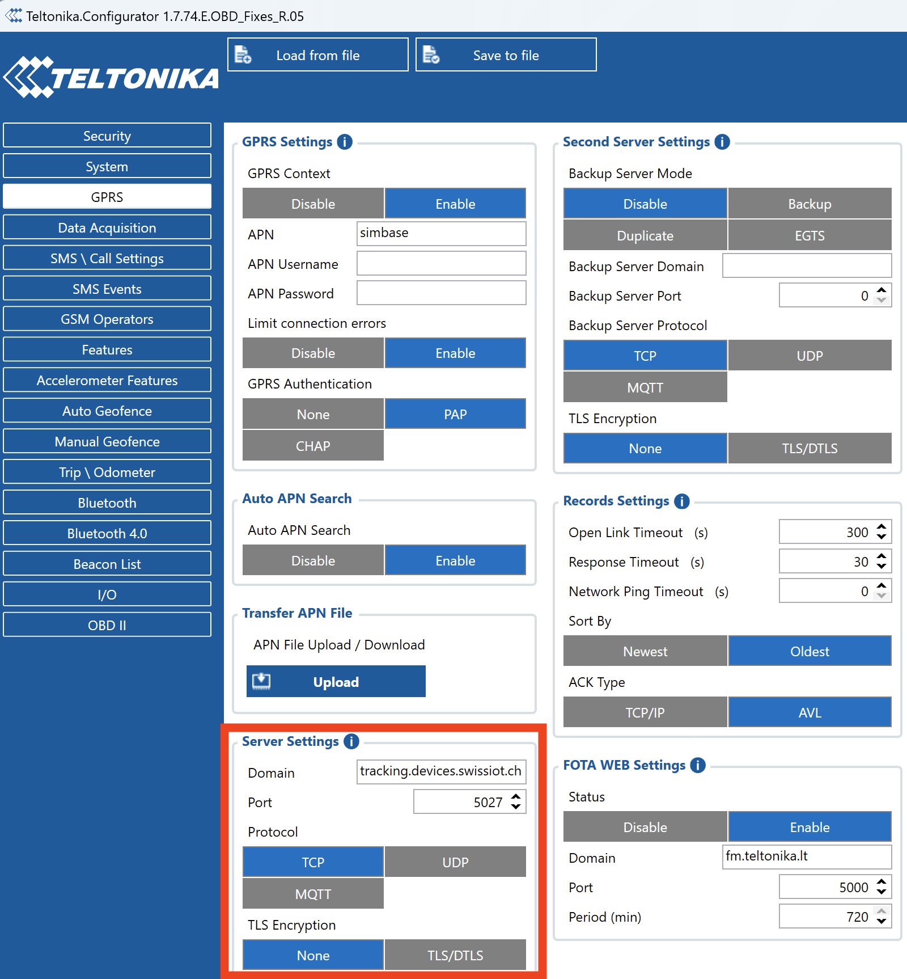Image resolution: width=907 pixels, height=979 pixels.
Task: Decrease the Open Link Timeout value
Action: [x=881, y=537]
